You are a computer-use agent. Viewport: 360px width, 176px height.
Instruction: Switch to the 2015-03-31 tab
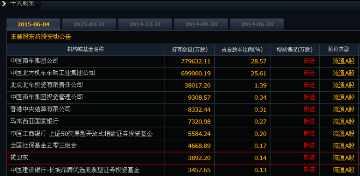click(90, 24)
